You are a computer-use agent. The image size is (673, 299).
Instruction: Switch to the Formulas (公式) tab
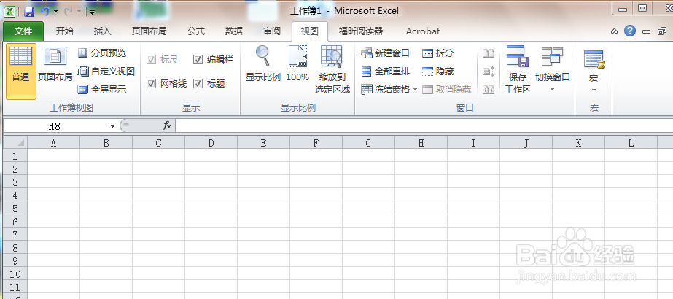pyautogui.click(x=196, y=31)
